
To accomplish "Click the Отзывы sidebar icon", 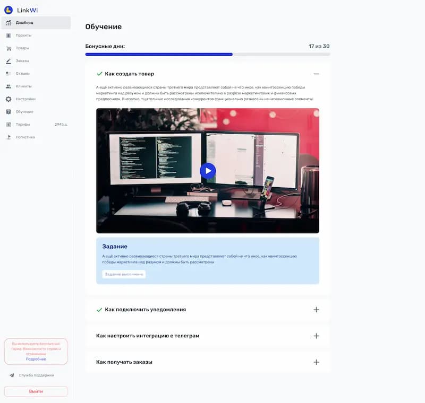I will (x=8, y=74).
